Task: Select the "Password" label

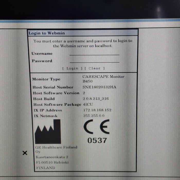Action: click(x=42, y=61)
